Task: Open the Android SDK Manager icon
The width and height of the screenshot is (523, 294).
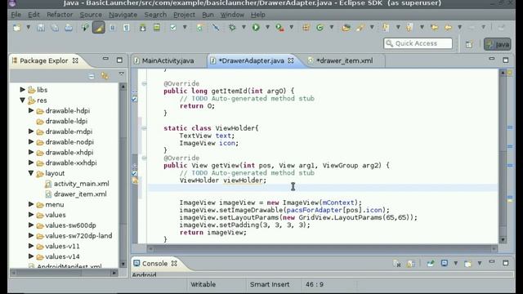Action: pyautogui.click(x=143, y=28)
